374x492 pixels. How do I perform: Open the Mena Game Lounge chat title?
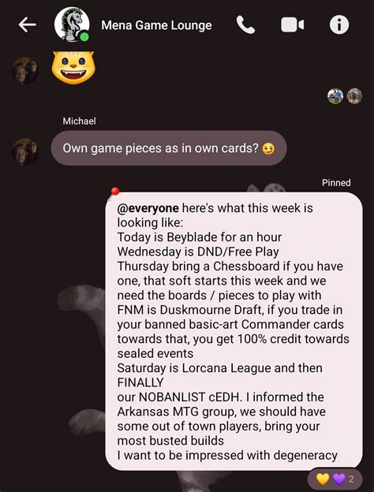coord(156,25)
